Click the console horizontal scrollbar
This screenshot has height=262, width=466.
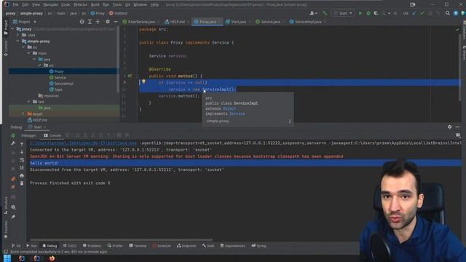point(122,240)
